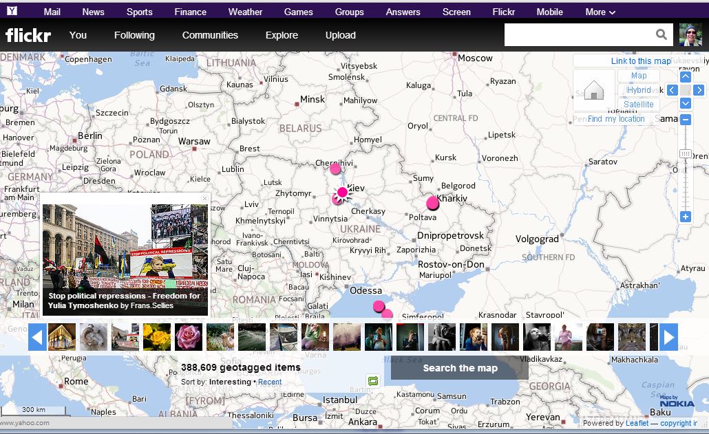Image resolution: width=709 pixels, height=434 pixels.
Task: Open Mobile in Yahoo bar
Action: click(549, 12)
